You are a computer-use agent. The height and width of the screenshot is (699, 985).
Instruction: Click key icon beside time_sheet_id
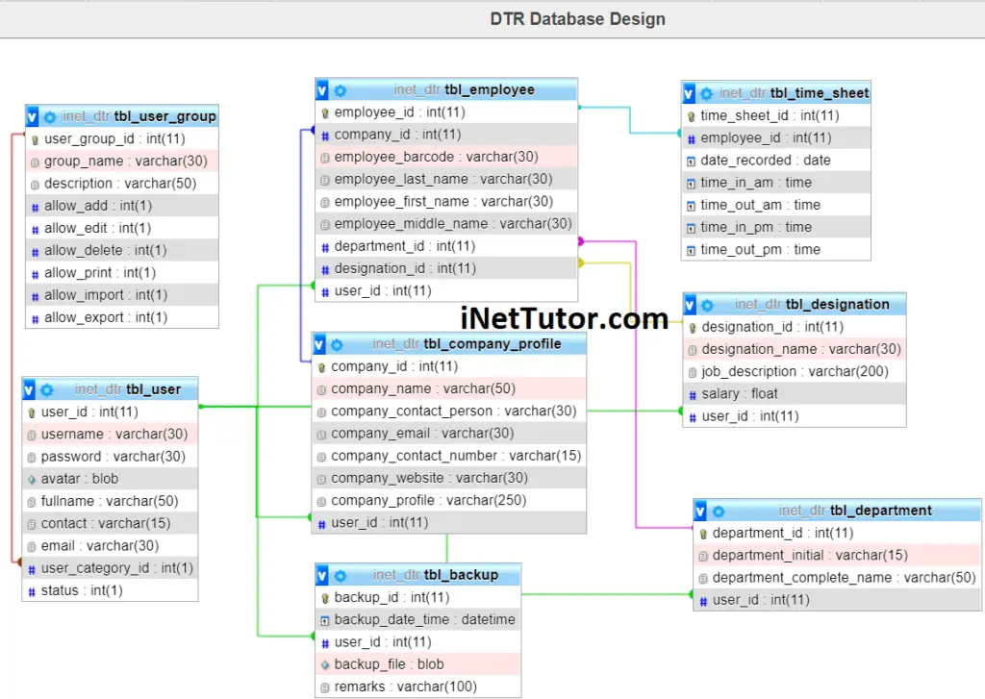(x=691, y=116)
